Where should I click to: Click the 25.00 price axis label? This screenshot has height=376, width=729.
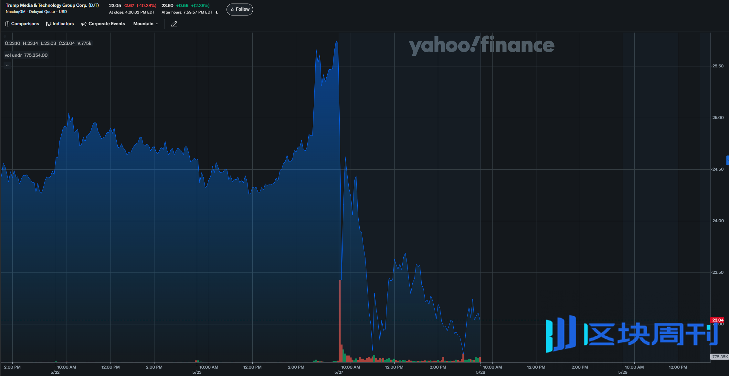pos(718,118)
